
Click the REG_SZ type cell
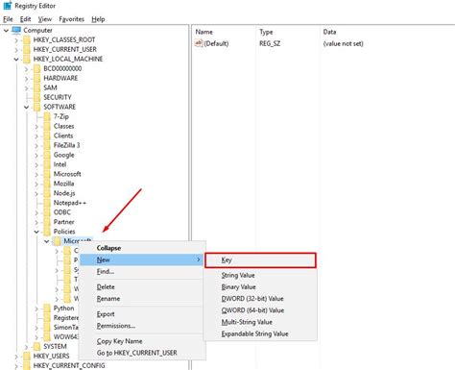[270, 43]
